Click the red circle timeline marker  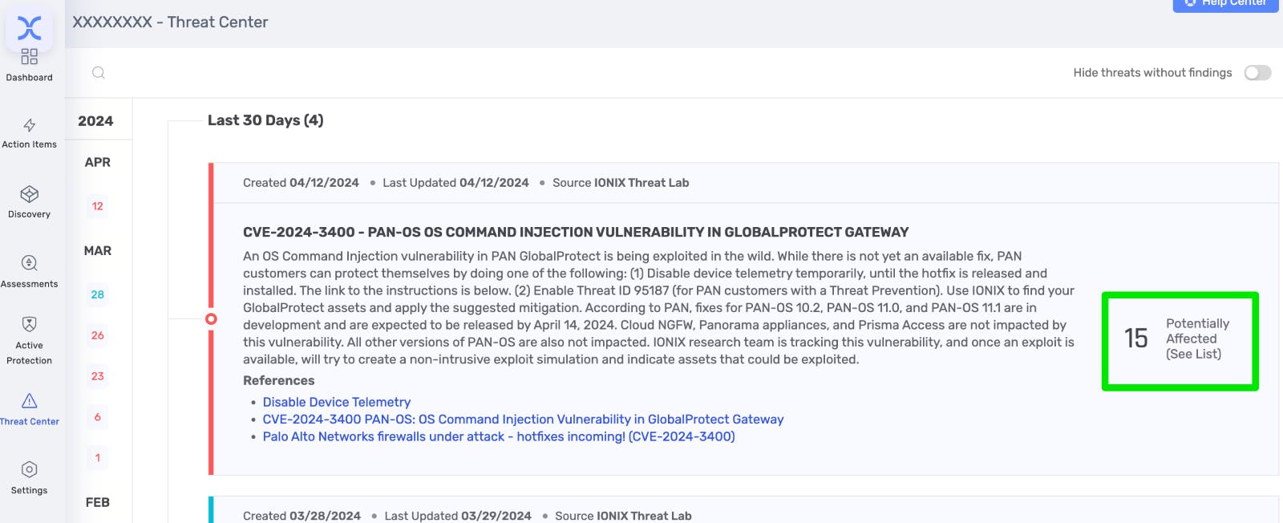[211, 319]
